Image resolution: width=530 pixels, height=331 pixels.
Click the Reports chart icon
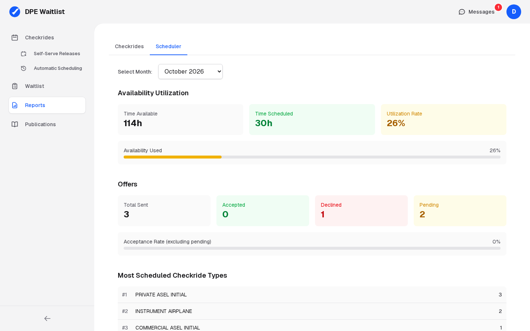click(x=15, y=105)
